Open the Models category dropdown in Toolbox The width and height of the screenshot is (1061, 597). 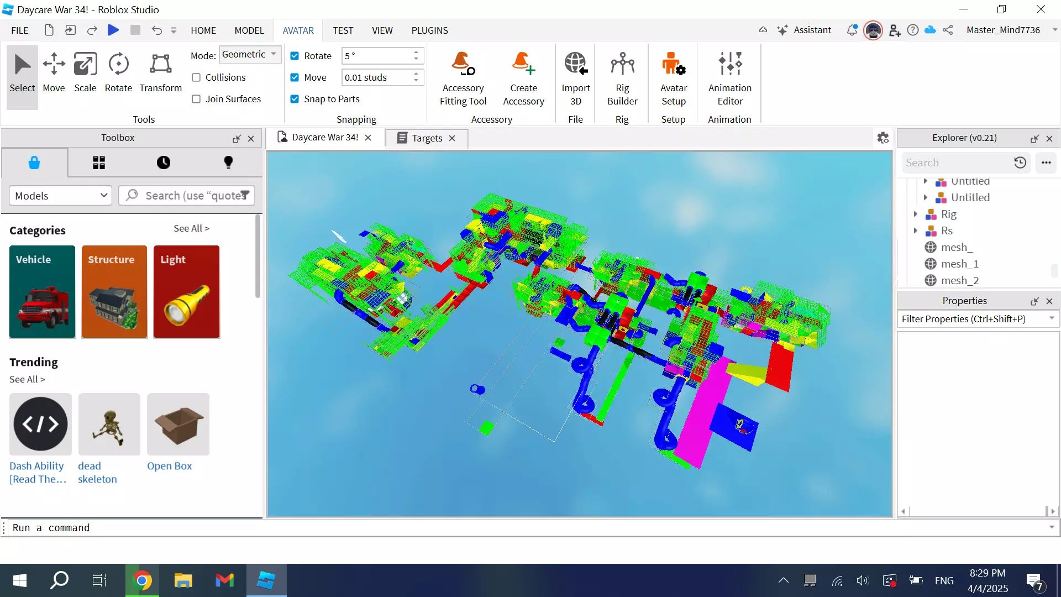point(61,196)
